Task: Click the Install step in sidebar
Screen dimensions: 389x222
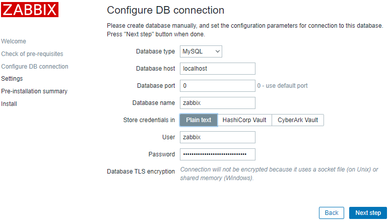Action: pos(9,104)
